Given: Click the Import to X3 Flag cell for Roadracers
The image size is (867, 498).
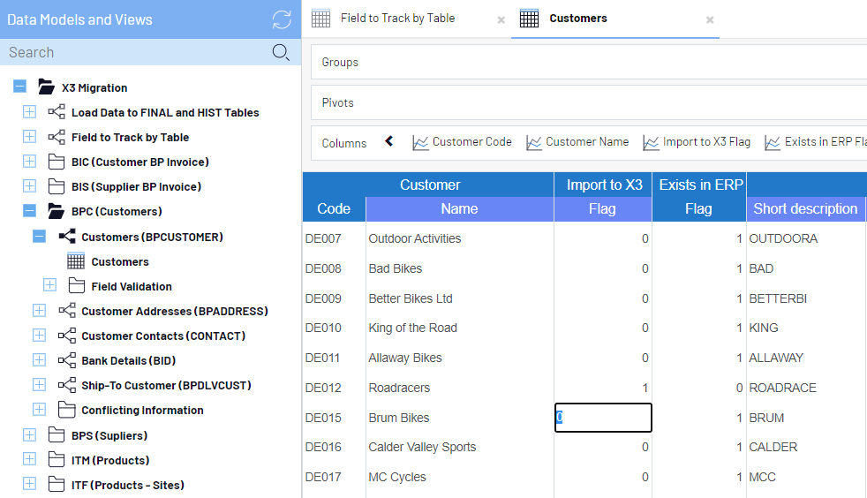Looking at the screenshot, I should click(x=603, y=388).
